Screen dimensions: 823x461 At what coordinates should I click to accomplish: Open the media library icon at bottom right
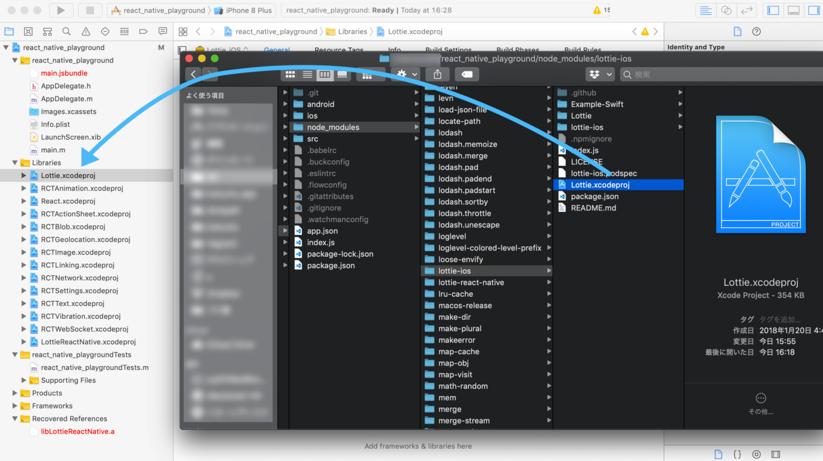click(x=776, y=455)
